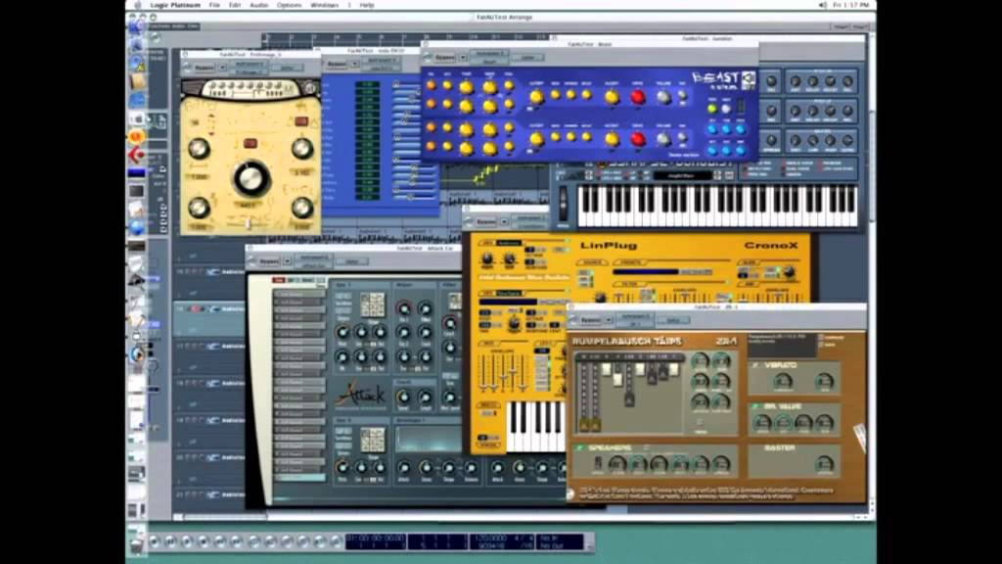The width and height of the screenshot is (1002, 564).
Task: Open the instrument selector in the ZR-1 plugin header
Action: pyautogui.click(x=634, y=320)
